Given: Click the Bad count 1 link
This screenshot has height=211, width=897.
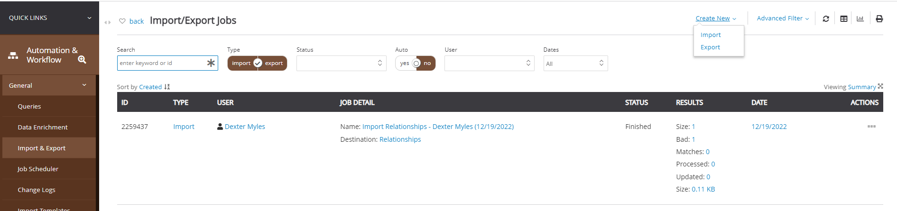Looking at the screenshot, I should point(694,139).
